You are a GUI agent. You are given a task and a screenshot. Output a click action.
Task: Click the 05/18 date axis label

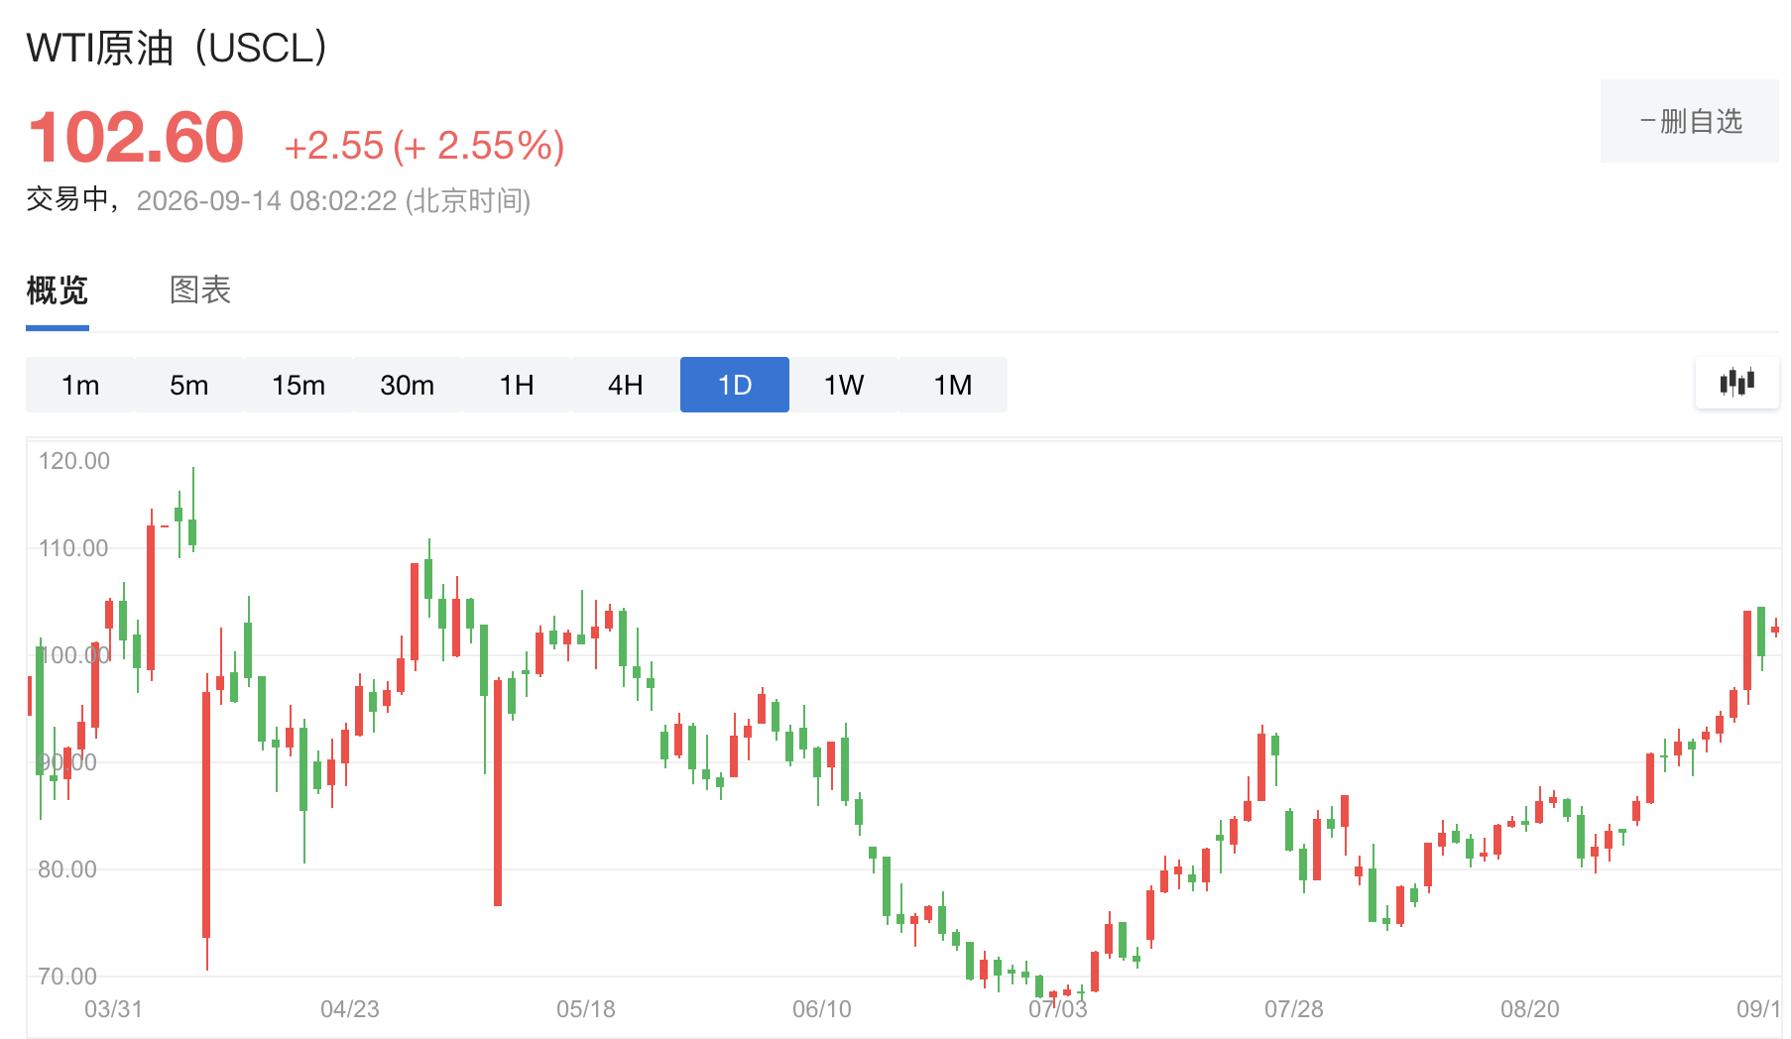[586, 1009]
